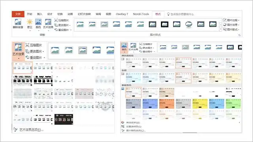
Task: Select the yellow recolor swatch
Action: [x=200, y=103]
